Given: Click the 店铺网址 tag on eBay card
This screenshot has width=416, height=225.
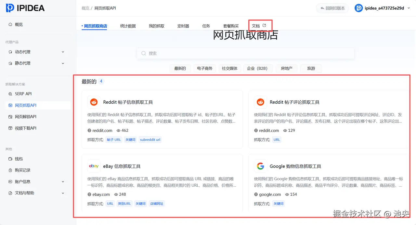Looking at the screenshot, I should coord(157,204).
